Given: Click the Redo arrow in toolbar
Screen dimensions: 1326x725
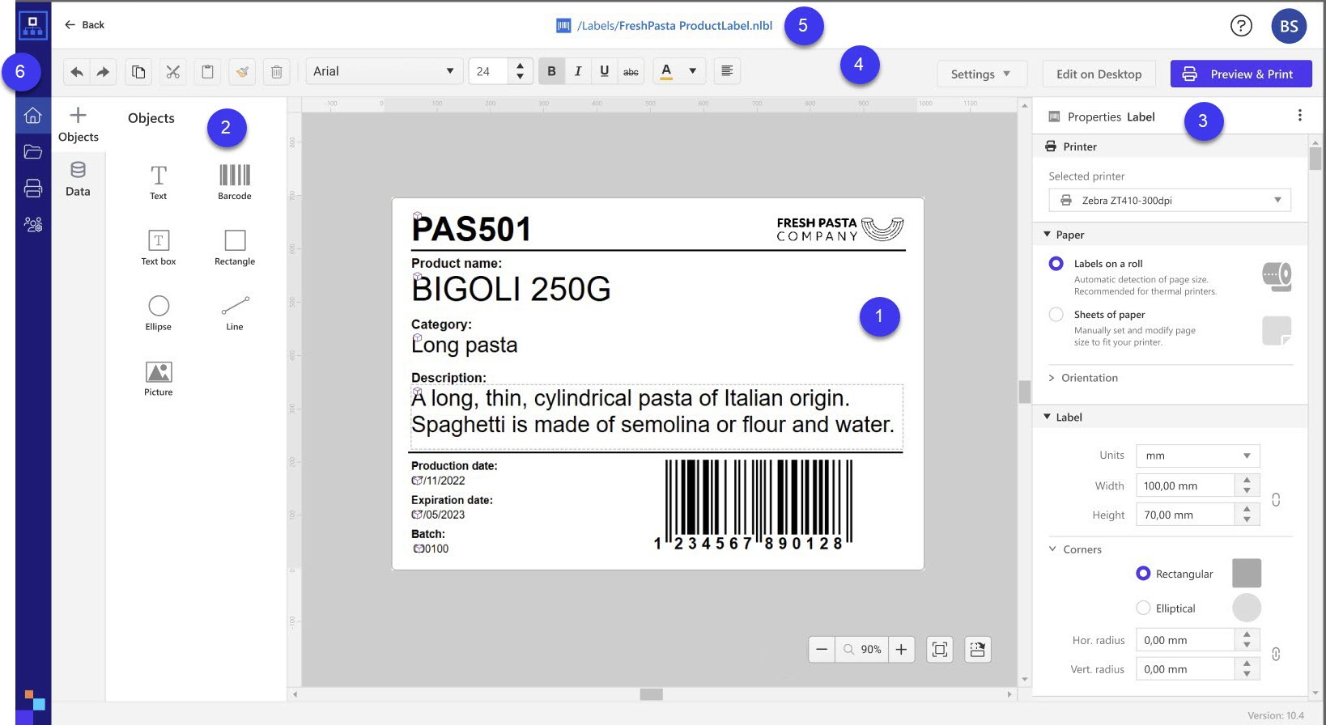Looking at the screenshot, I should [x=103, y=72].
